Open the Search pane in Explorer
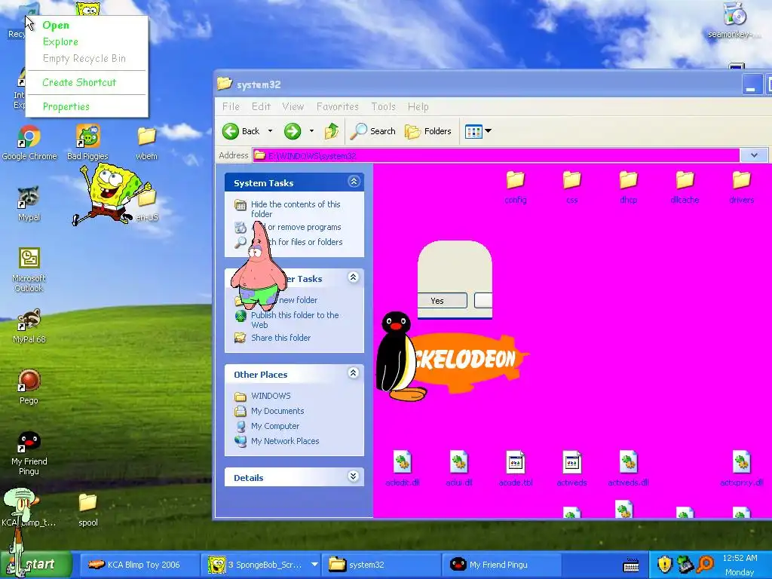This screenshot has width=772, height=579. coord(372,131)
